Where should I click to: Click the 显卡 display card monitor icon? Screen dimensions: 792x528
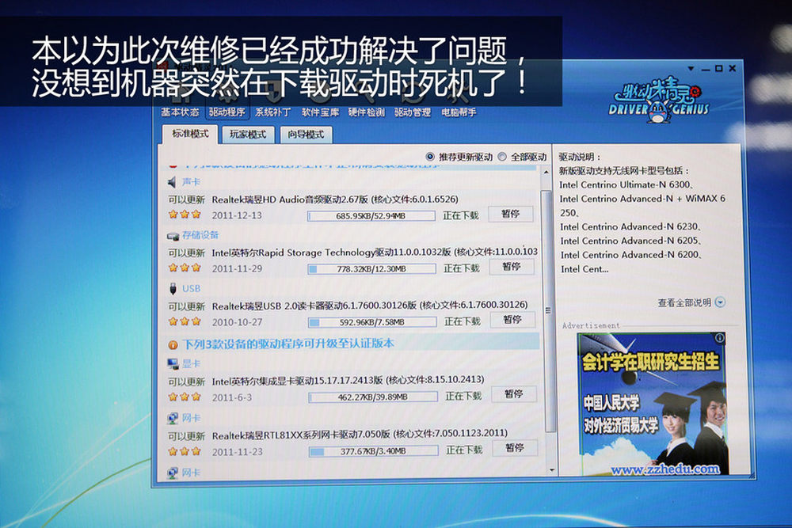[x=173, y=364]
